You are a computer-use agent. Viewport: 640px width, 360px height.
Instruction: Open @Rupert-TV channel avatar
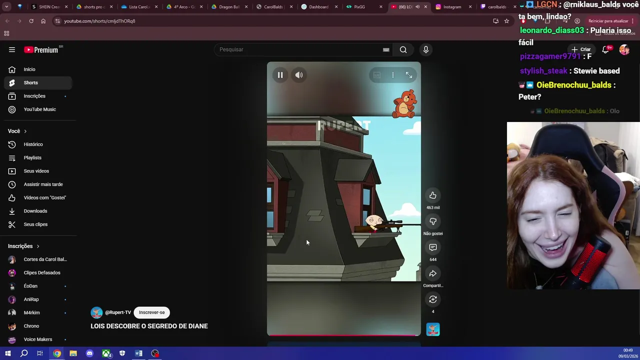(96, 312)
